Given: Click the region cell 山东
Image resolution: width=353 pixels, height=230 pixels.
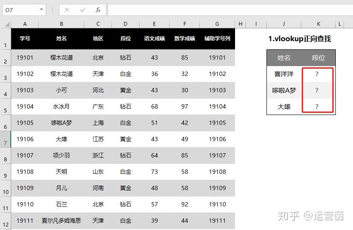Looking at the screenshot, I should 98,172.
